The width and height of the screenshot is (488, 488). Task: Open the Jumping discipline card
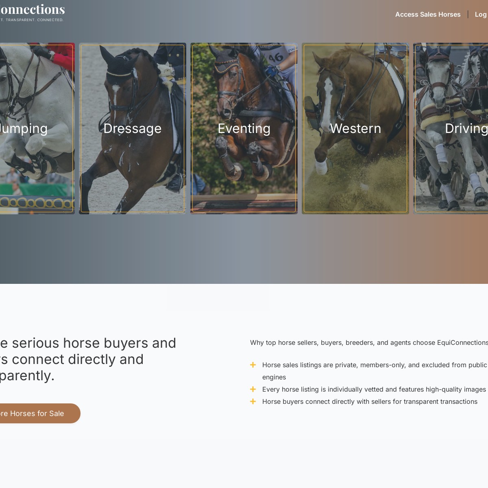(37, 129)
